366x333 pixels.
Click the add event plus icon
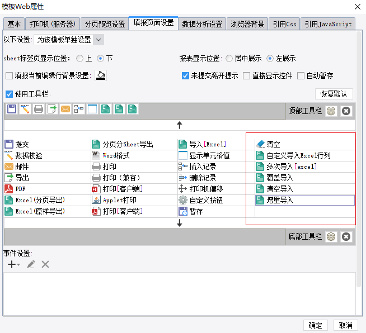pyautogui.click(x=11, y=264)
